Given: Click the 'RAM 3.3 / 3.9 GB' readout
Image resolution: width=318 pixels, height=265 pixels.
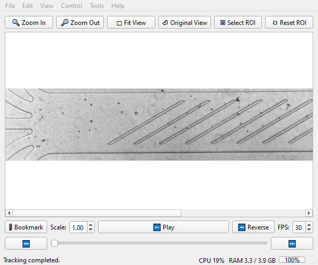Looking at the screenshot, I should 252,260.
